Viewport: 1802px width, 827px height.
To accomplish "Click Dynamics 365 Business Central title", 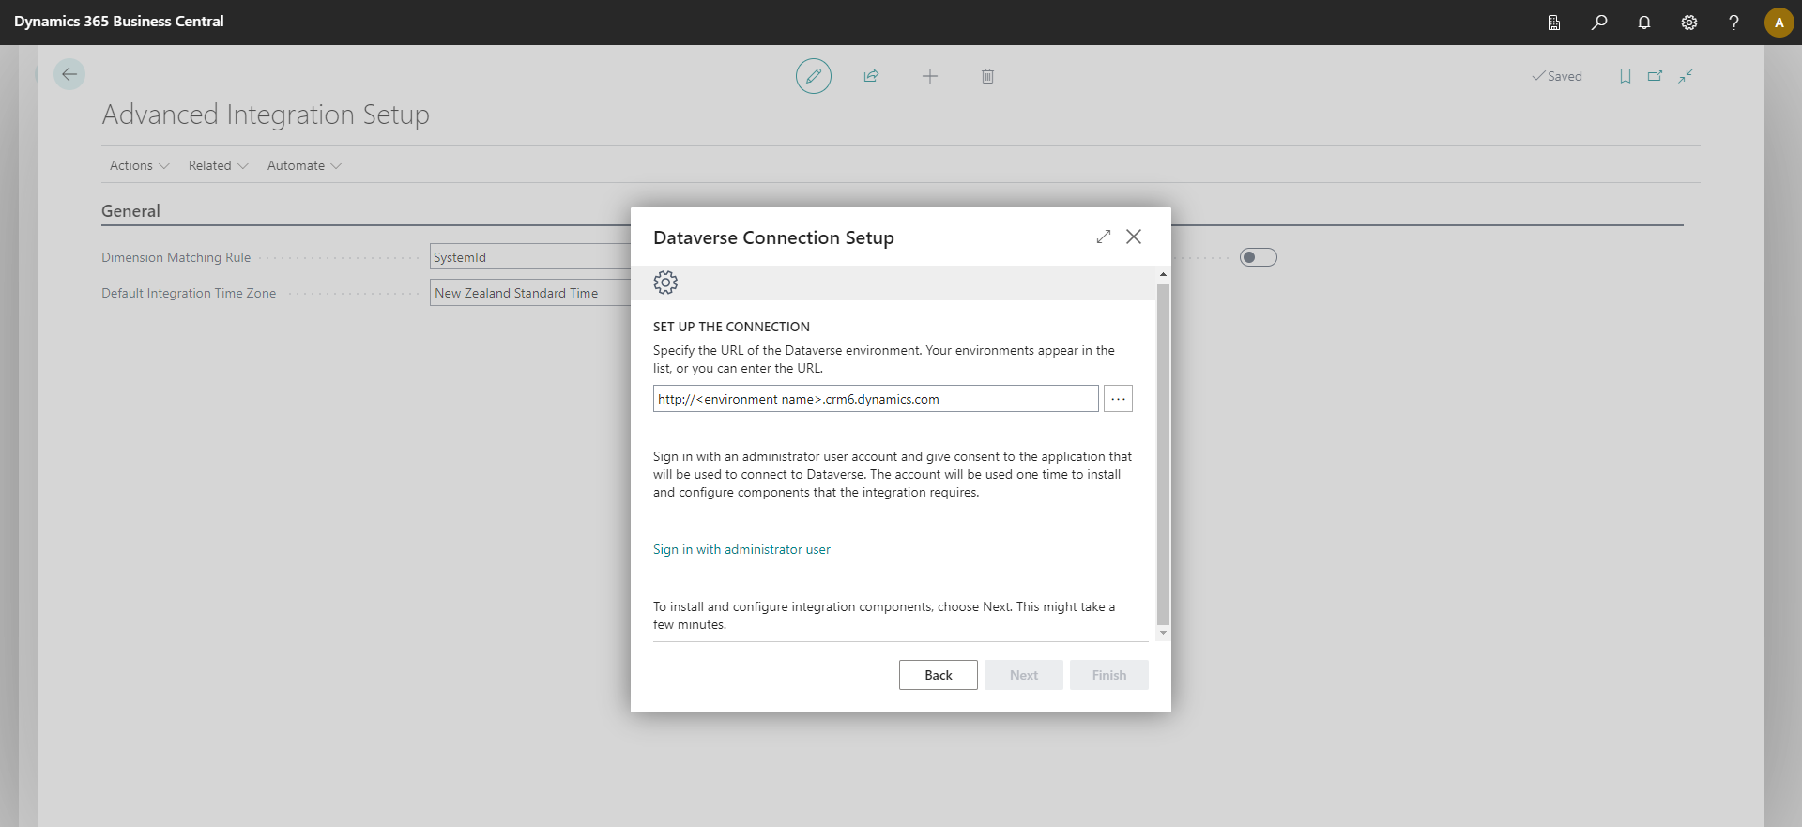I will click(119, 22).
